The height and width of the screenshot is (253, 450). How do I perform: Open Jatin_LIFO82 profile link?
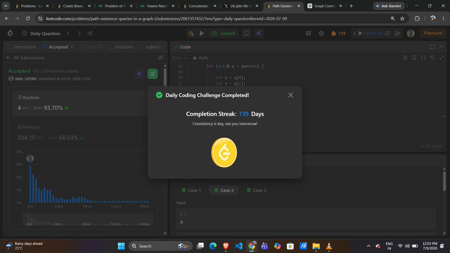click(25, 79)
